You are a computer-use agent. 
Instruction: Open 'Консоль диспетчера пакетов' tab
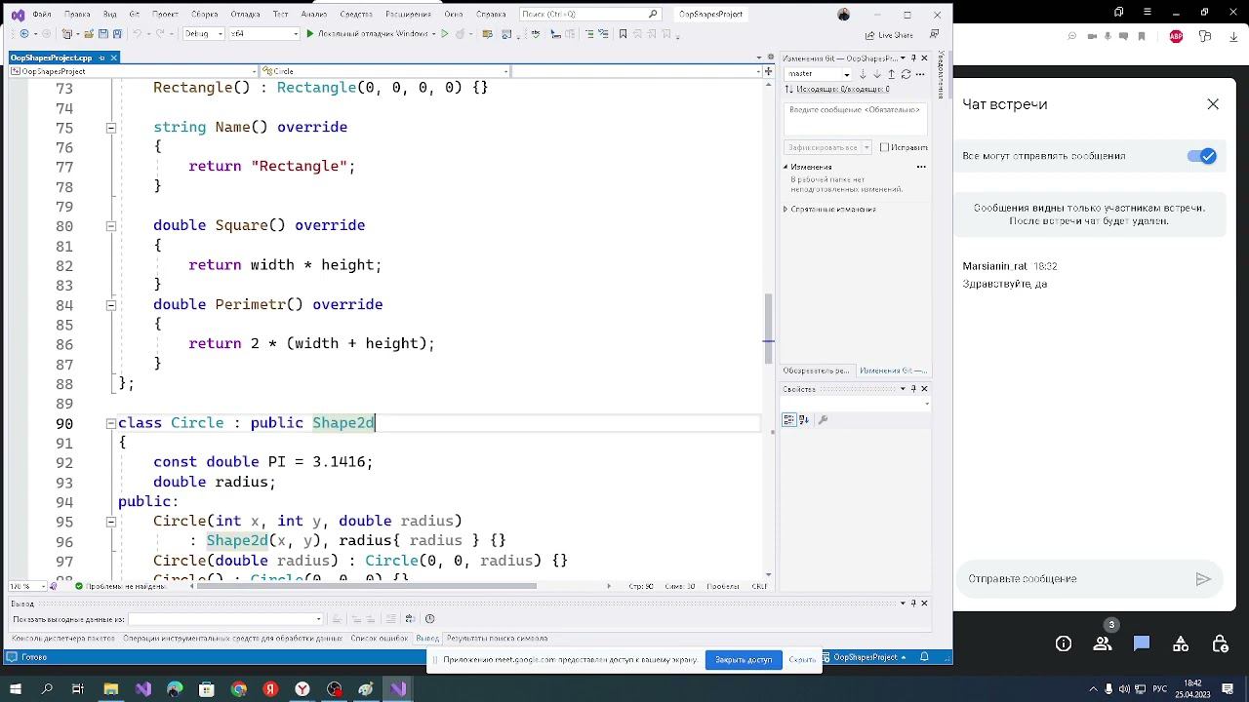pos(63,639)
